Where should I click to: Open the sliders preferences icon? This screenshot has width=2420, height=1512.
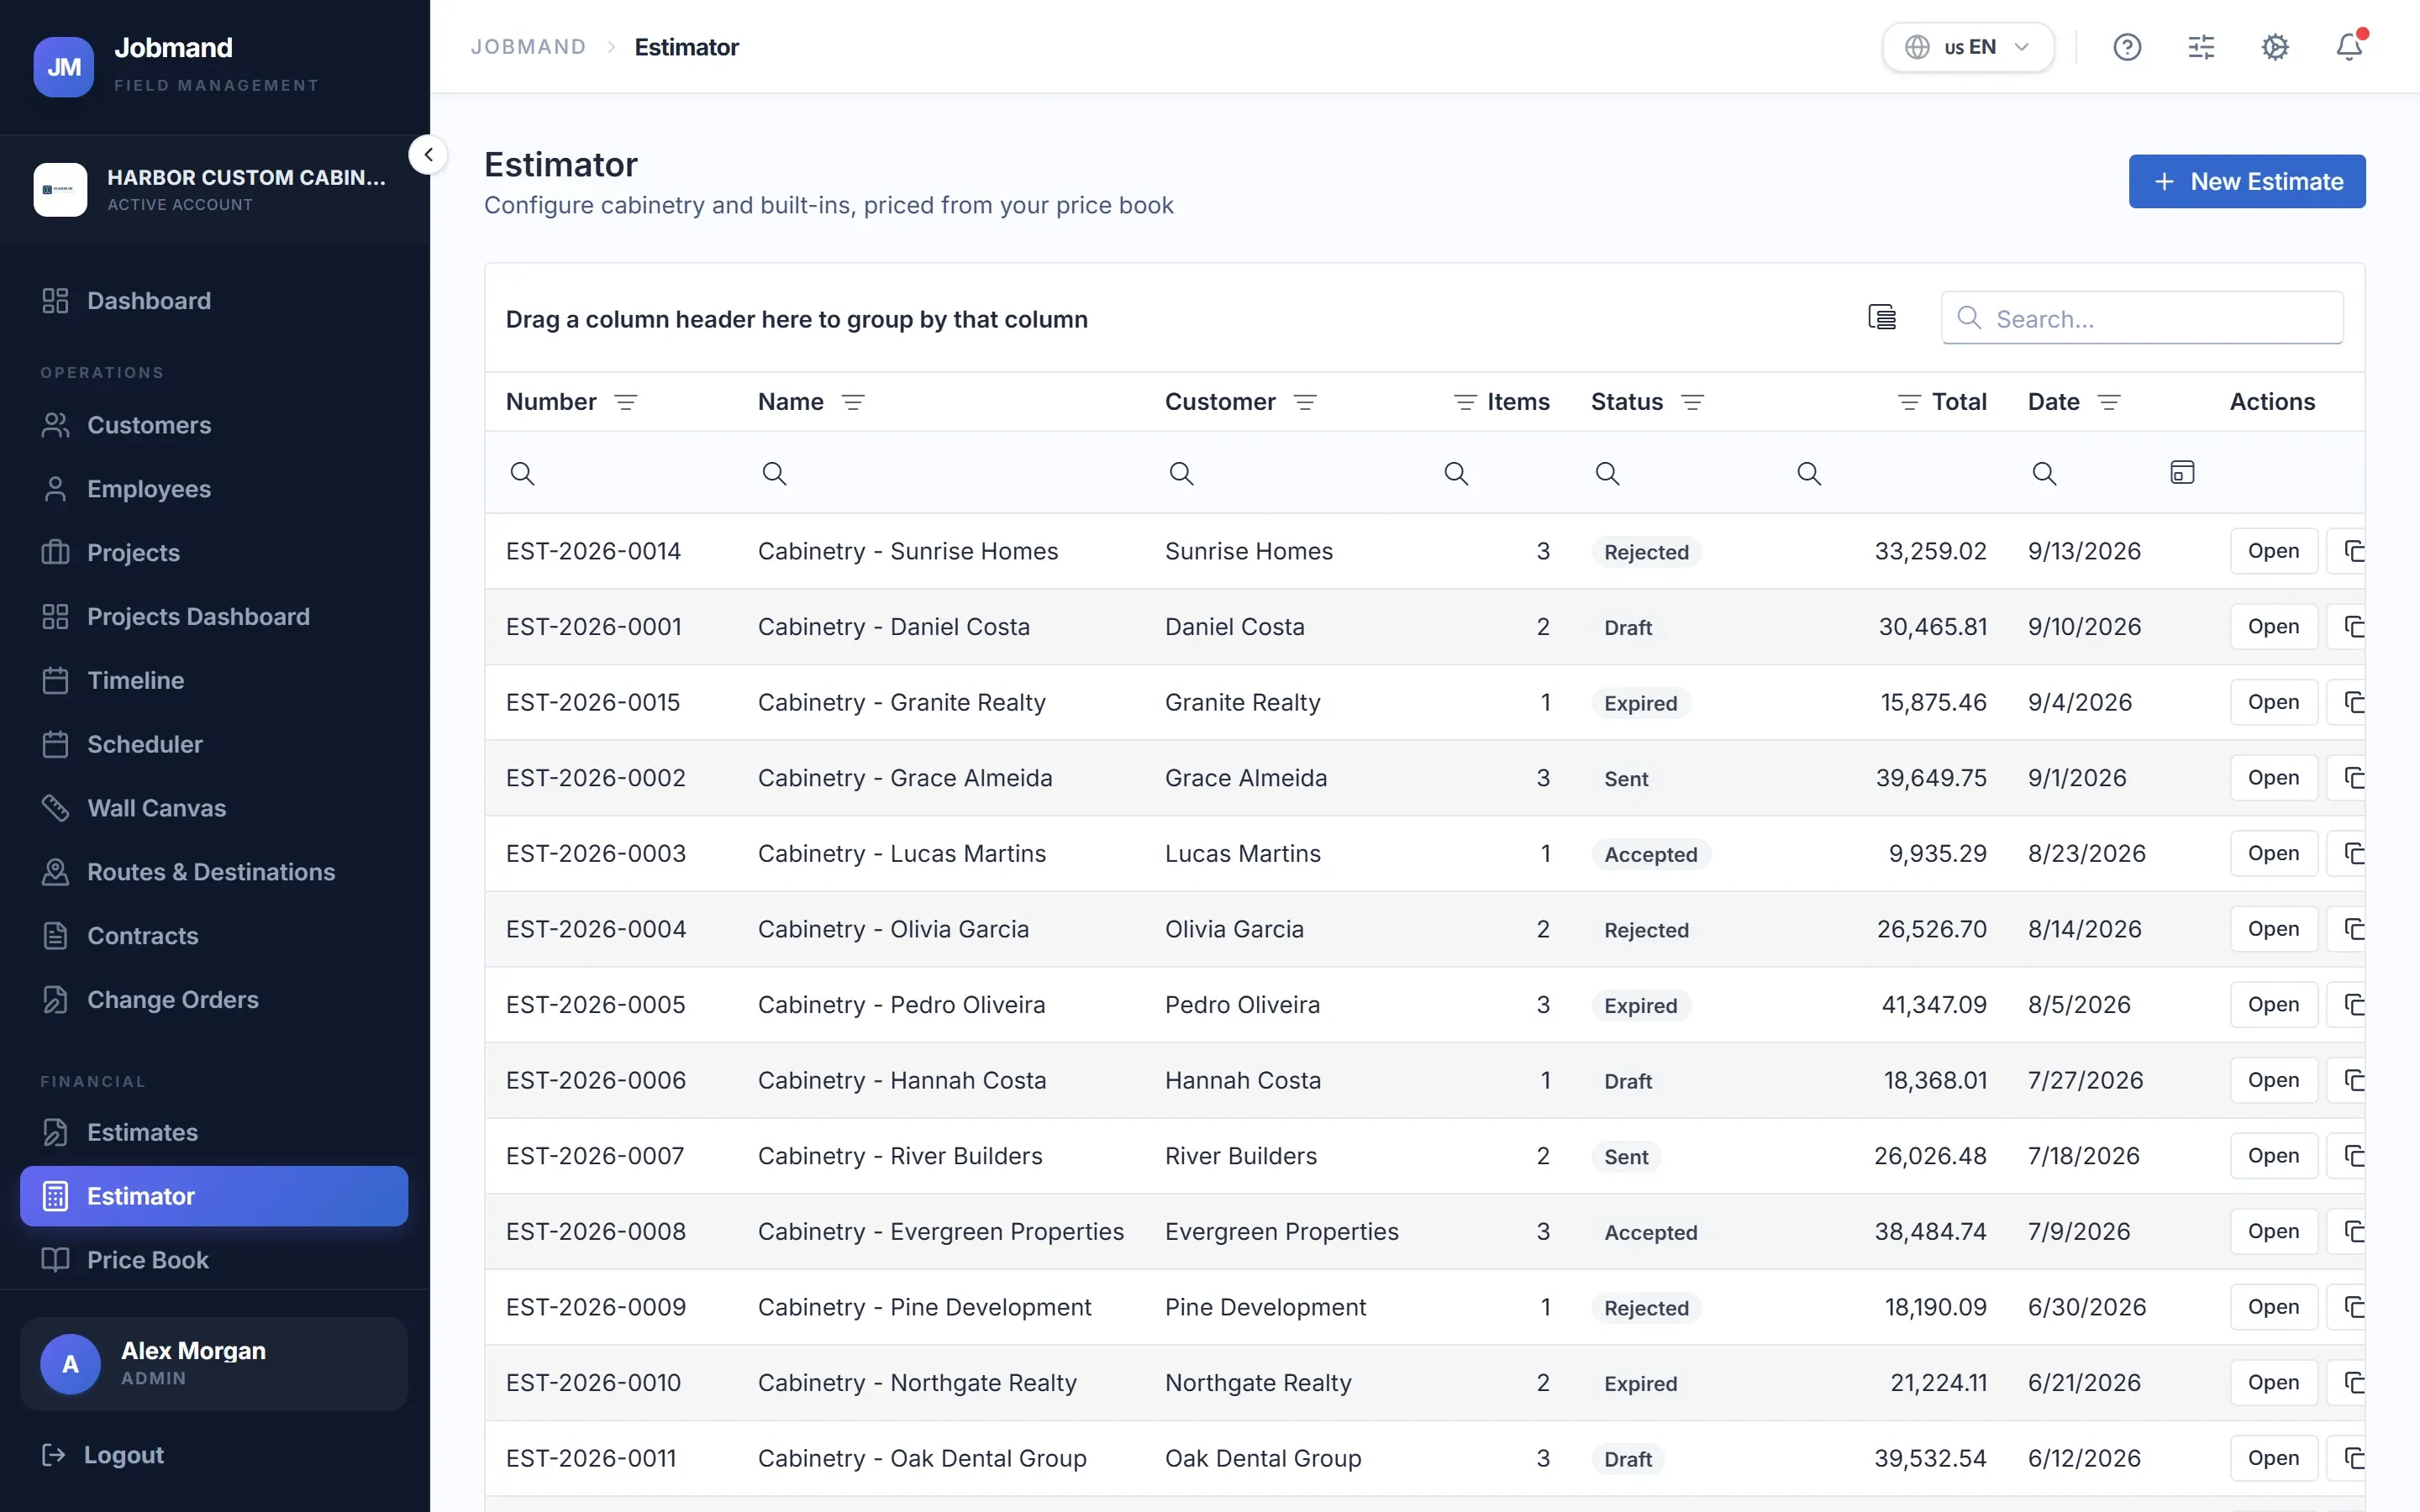tap(2201, 47)
